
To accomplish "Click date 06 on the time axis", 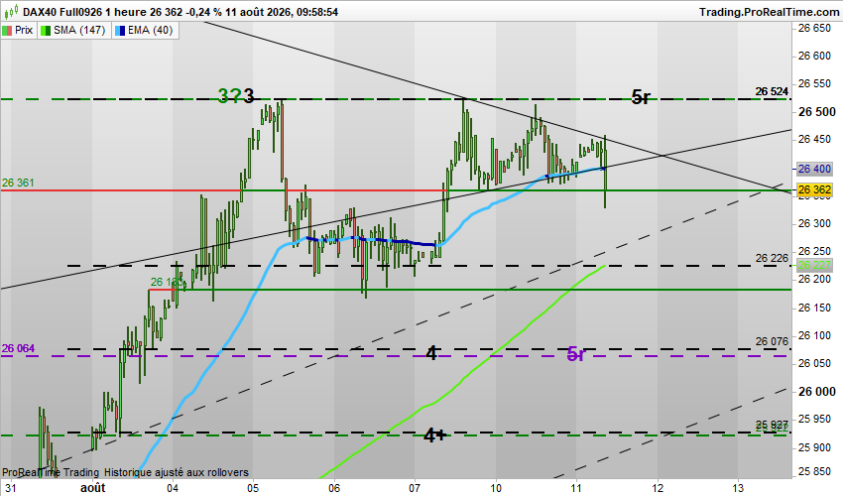I will 334,488.
